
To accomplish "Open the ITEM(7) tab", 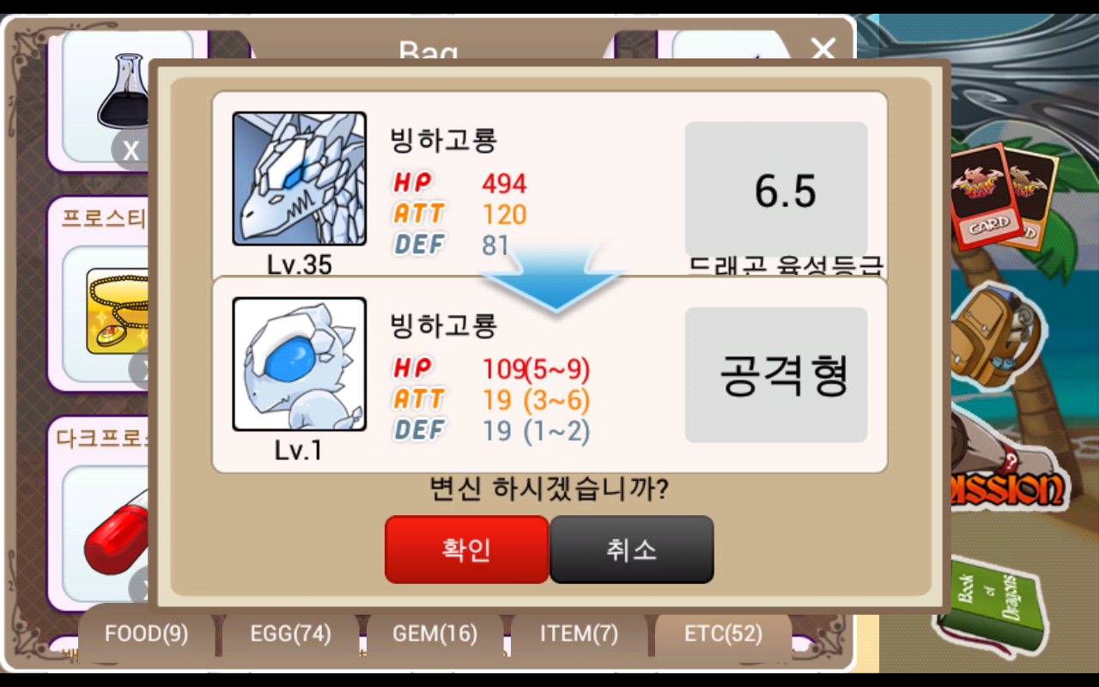I will click(579, 635).
